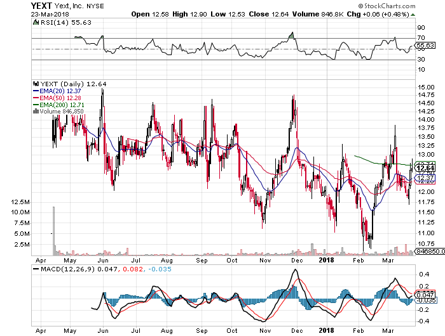The image size is (445, 336).
Task: Click the 14.00 price axis label
Action: (426, 120)
